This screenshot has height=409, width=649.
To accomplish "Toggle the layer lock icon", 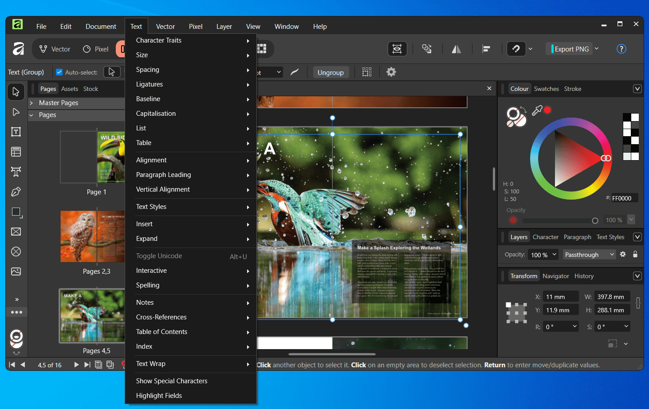I will point(635,255).
